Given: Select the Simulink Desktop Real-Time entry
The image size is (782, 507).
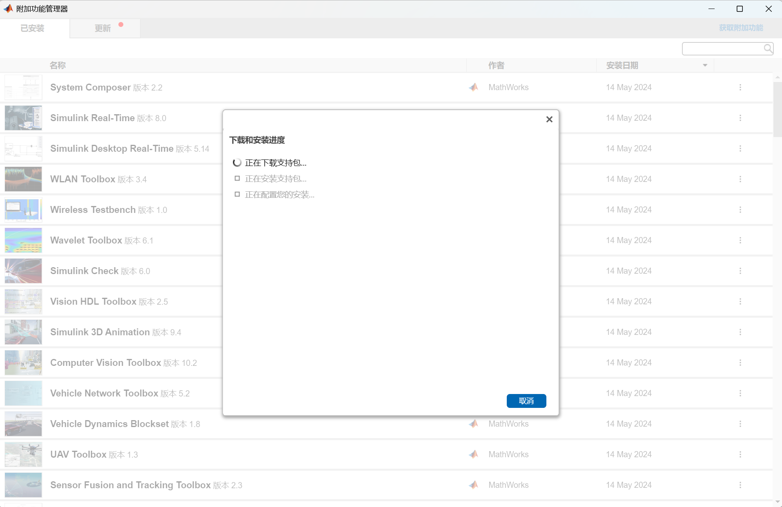Looking at the screenshot, I should [x=112, y=148].
